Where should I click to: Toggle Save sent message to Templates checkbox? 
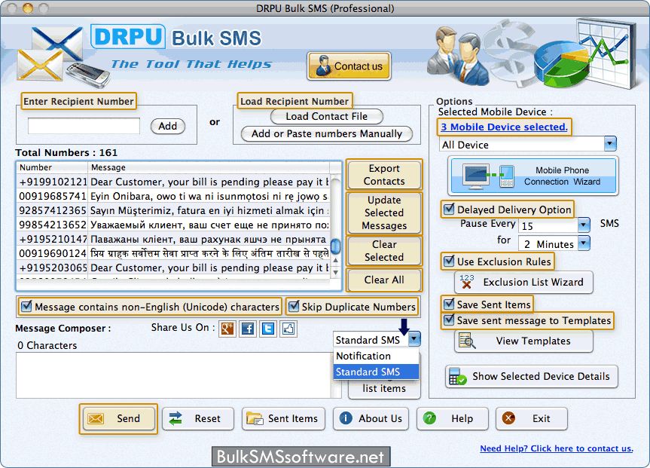(449, 320)
